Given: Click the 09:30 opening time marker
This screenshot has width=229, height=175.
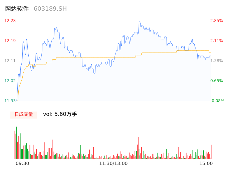Looking at the screenshot, I should click(x=22, y=163).
